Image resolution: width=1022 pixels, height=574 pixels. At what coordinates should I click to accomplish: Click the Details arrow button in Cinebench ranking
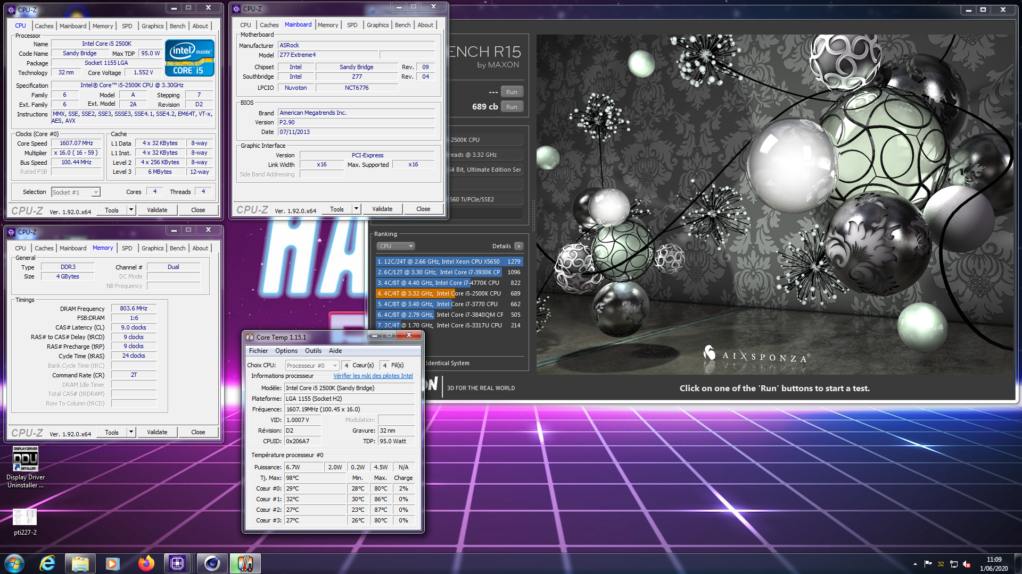519,246
